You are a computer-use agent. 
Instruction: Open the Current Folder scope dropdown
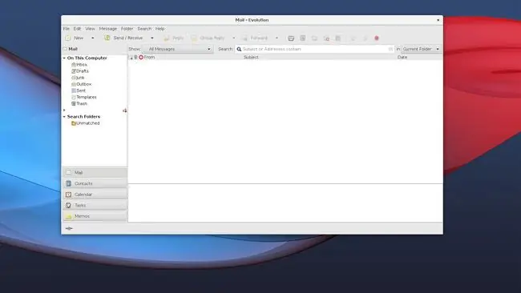click(x=421, y=49)
